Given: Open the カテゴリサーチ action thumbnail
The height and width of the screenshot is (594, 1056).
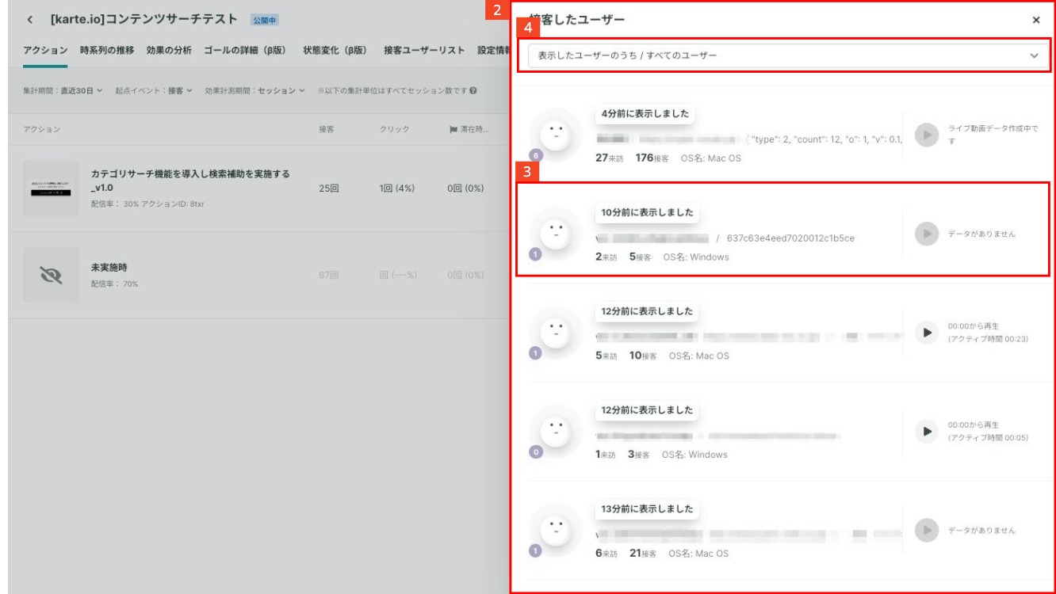Looking at the screenshot, I should [51, 188].
